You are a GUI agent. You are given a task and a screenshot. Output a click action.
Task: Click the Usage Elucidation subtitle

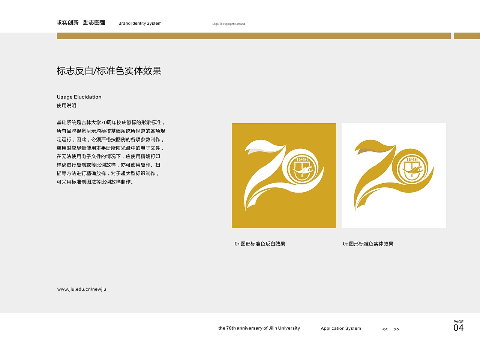pyautogui.click(x=79, y=97)
